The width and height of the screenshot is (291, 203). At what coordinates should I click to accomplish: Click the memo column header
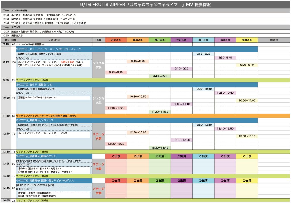[274, 40]
